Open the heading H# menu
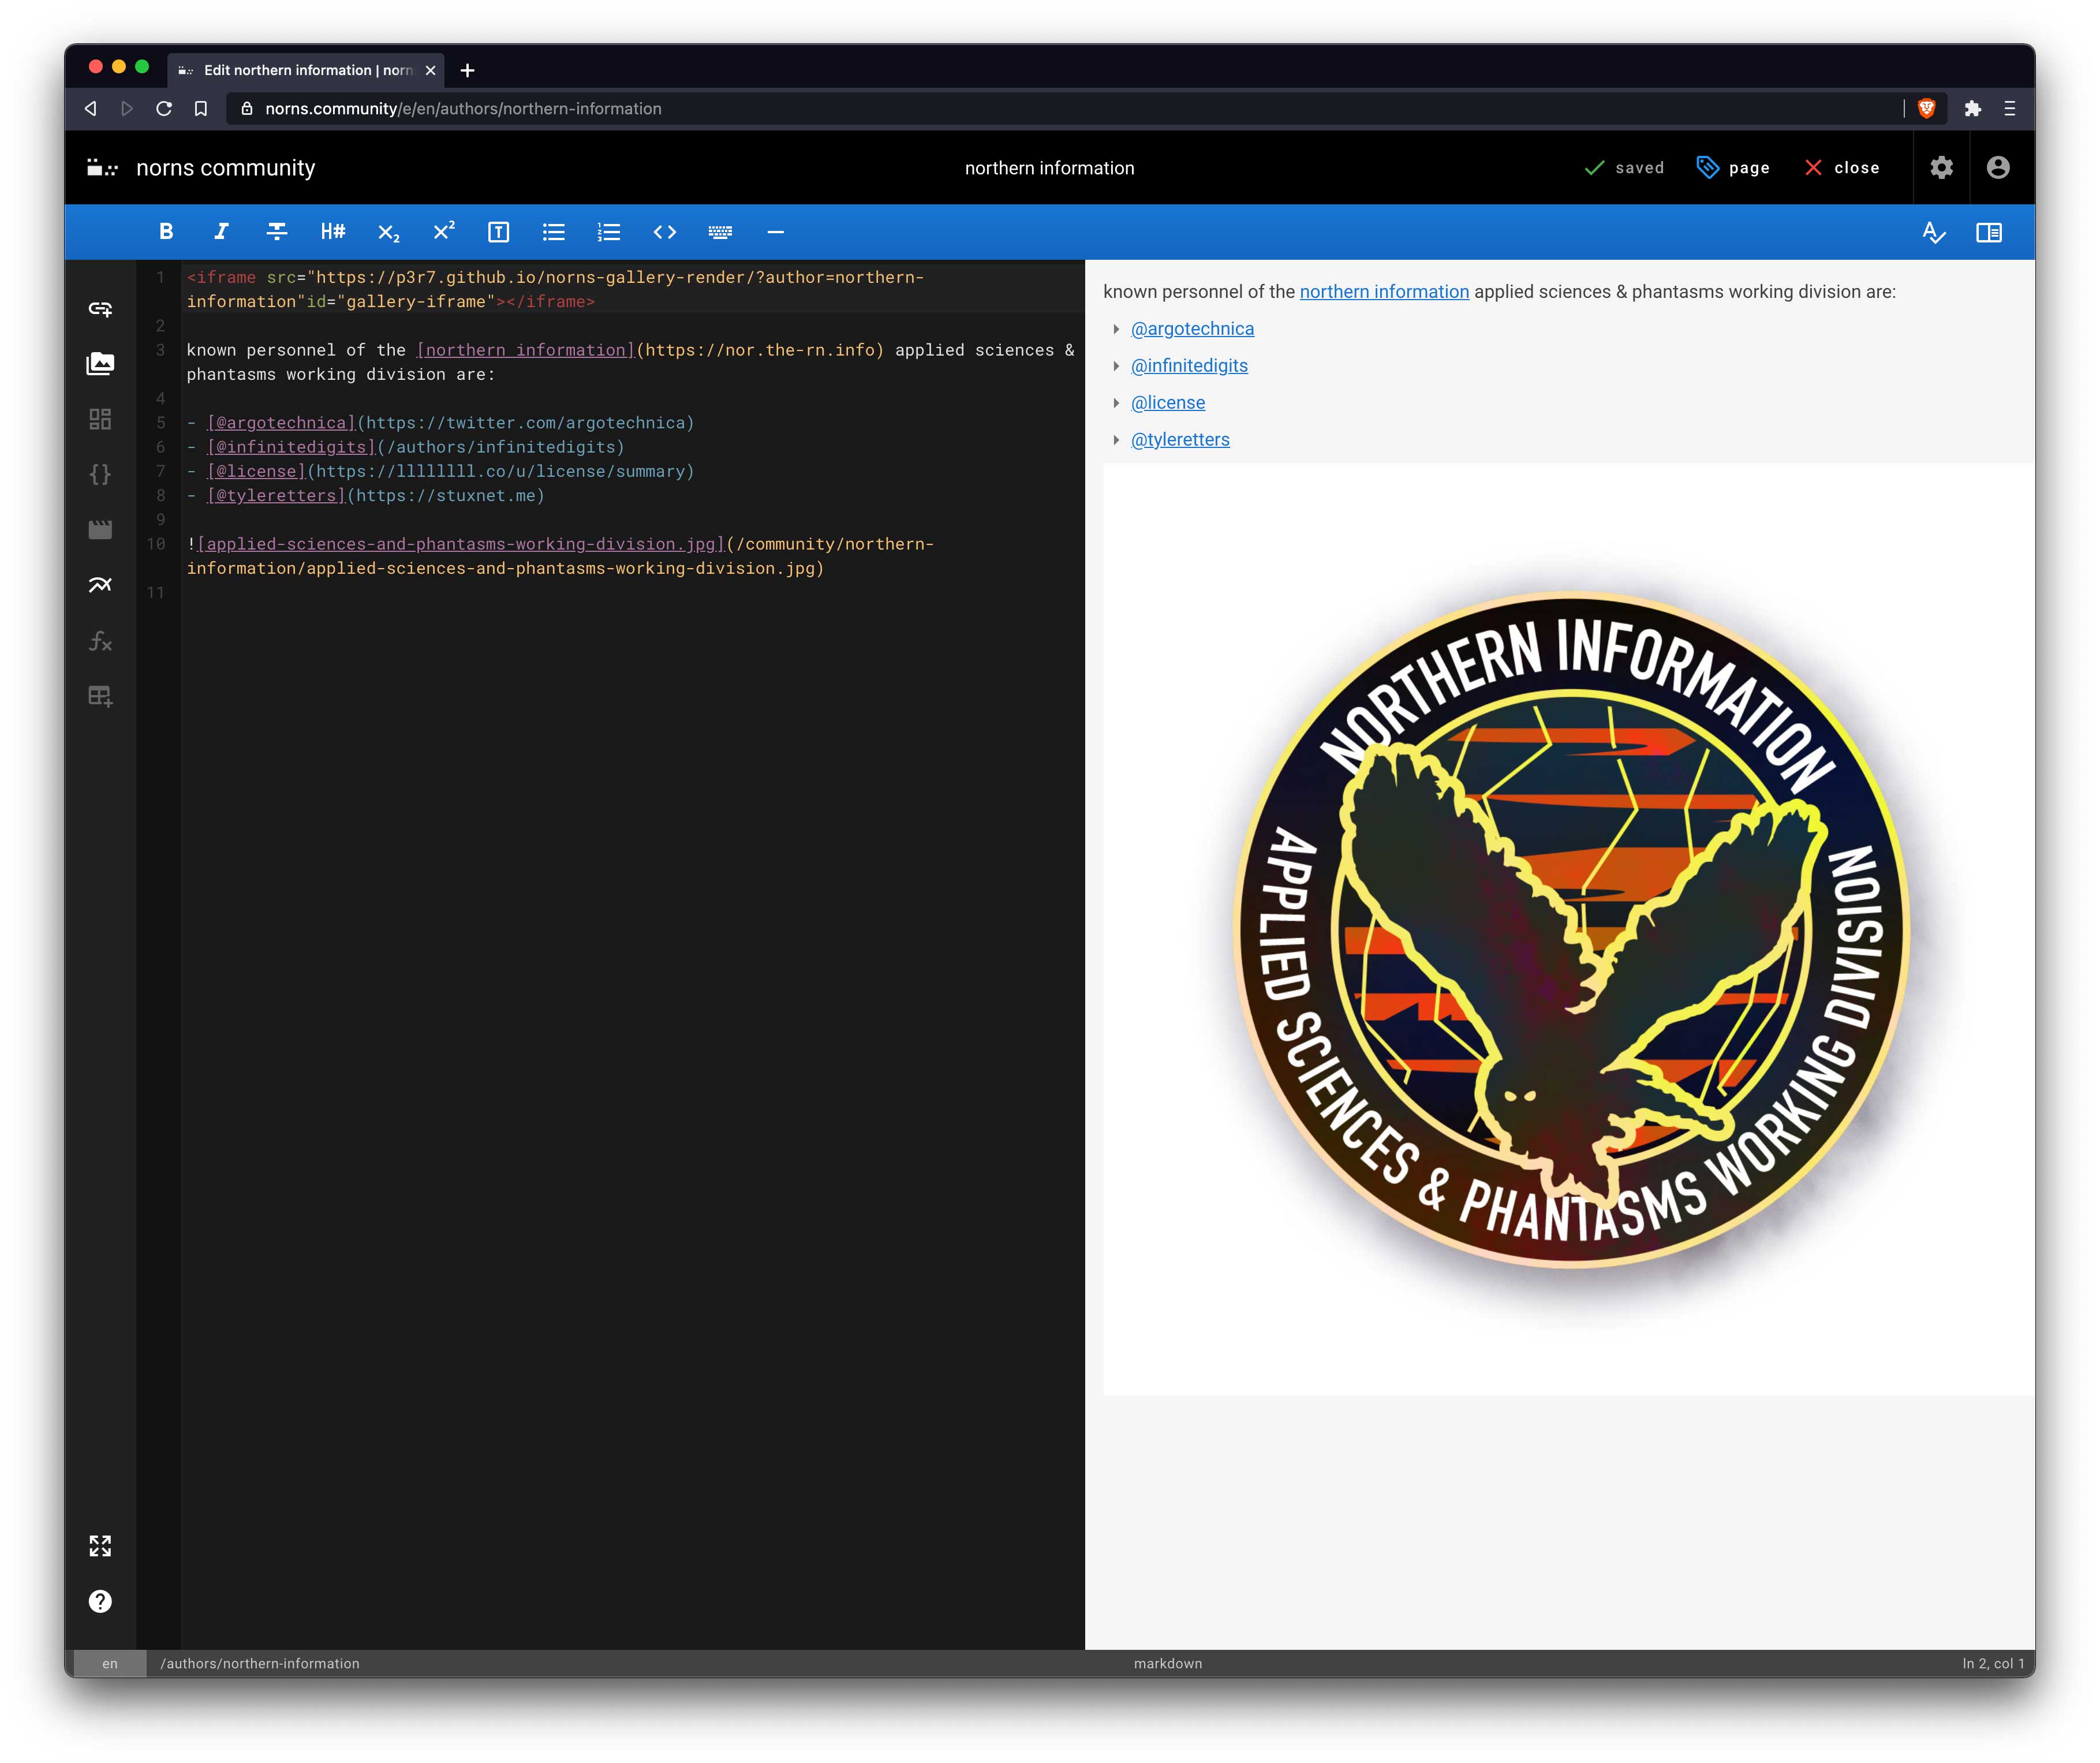 [x=332, y=232]
